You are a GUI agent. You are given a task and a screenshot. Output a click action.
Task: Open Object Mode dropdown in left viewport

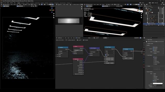click(x=6, y=5)
